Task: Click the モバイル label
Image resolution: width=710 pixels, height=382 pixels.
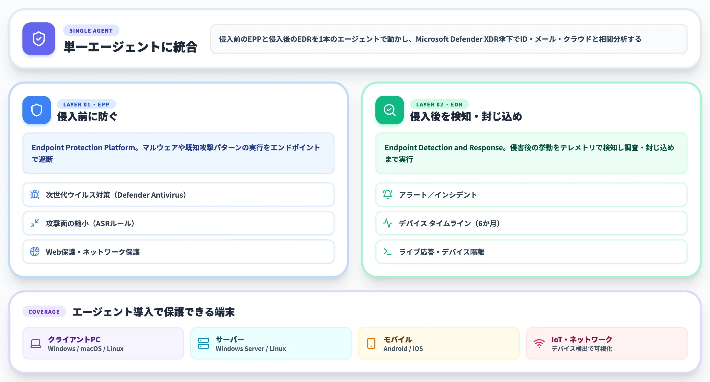Action: [398, 339]
